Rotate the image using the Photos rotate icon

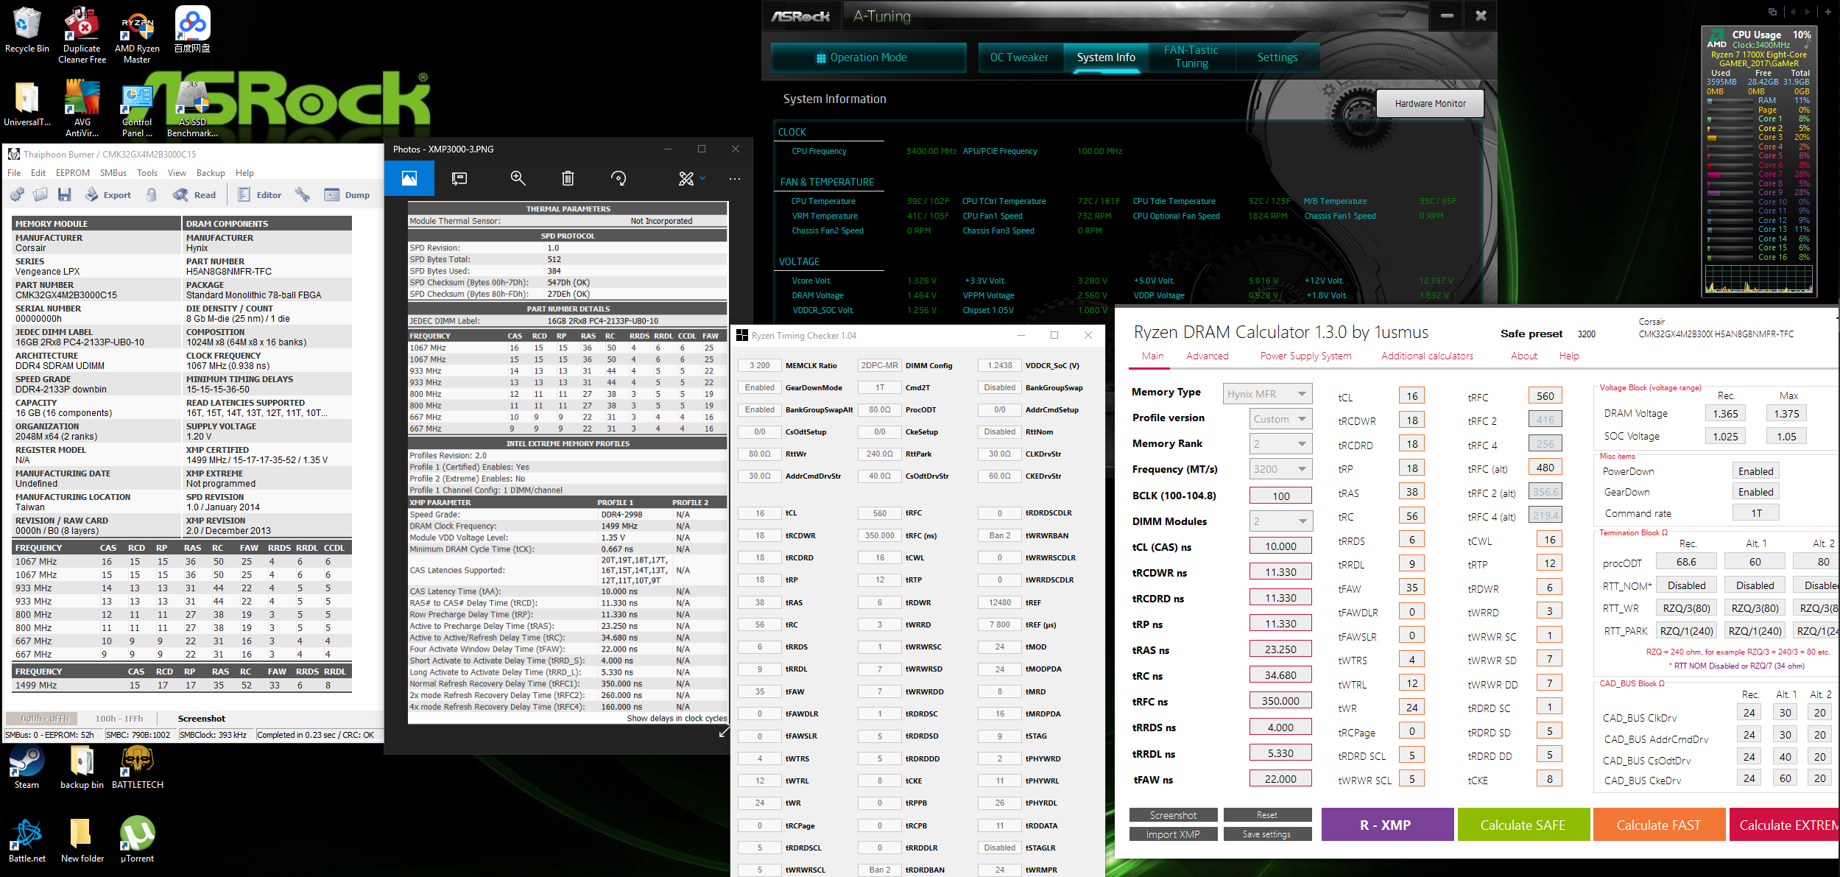point(618,178)
